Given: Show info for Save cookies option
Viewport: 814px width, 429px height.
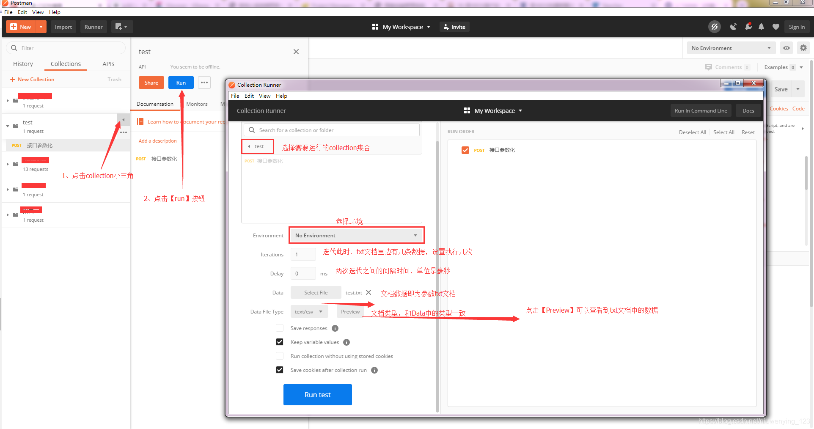Looking at the screenshot, I should point(374,370).
